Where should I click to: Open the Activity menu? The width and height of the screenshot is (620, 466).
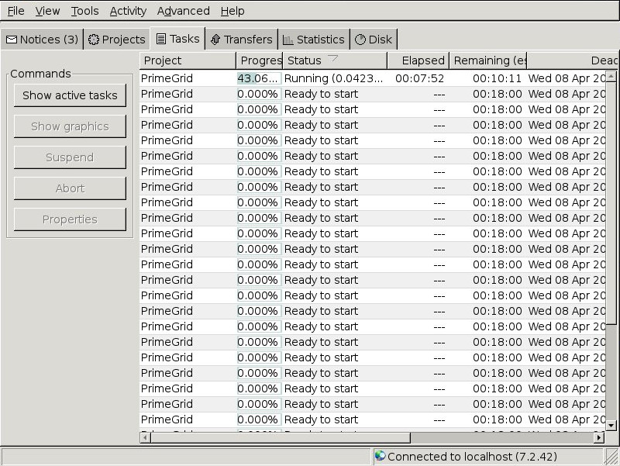pyautogui.click(x=128, y=11)
